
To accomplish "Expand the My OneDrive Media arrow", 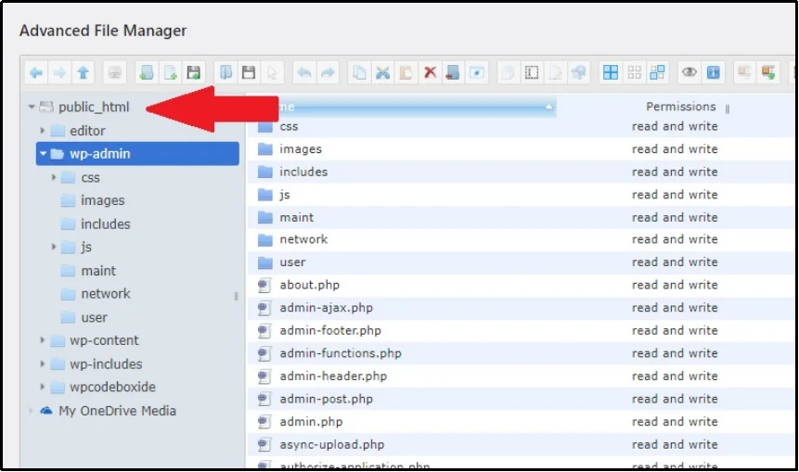I will pyautogui.click(x=31, y=411).
